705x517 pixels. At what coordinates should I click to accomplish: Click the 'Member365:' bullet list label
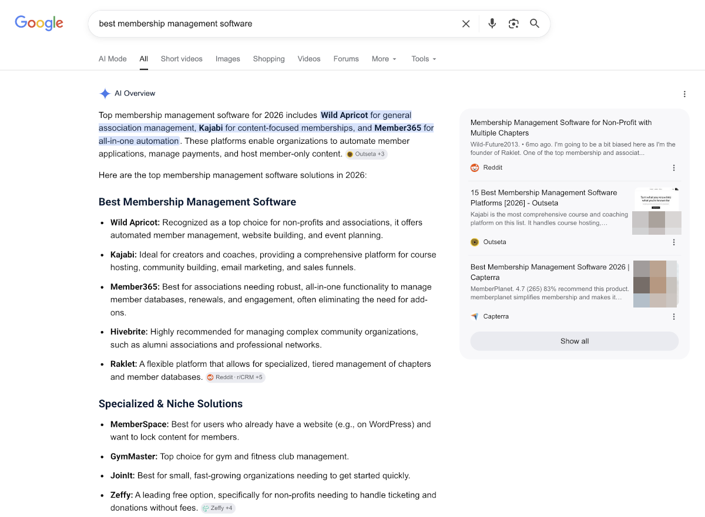click(135, 287)
